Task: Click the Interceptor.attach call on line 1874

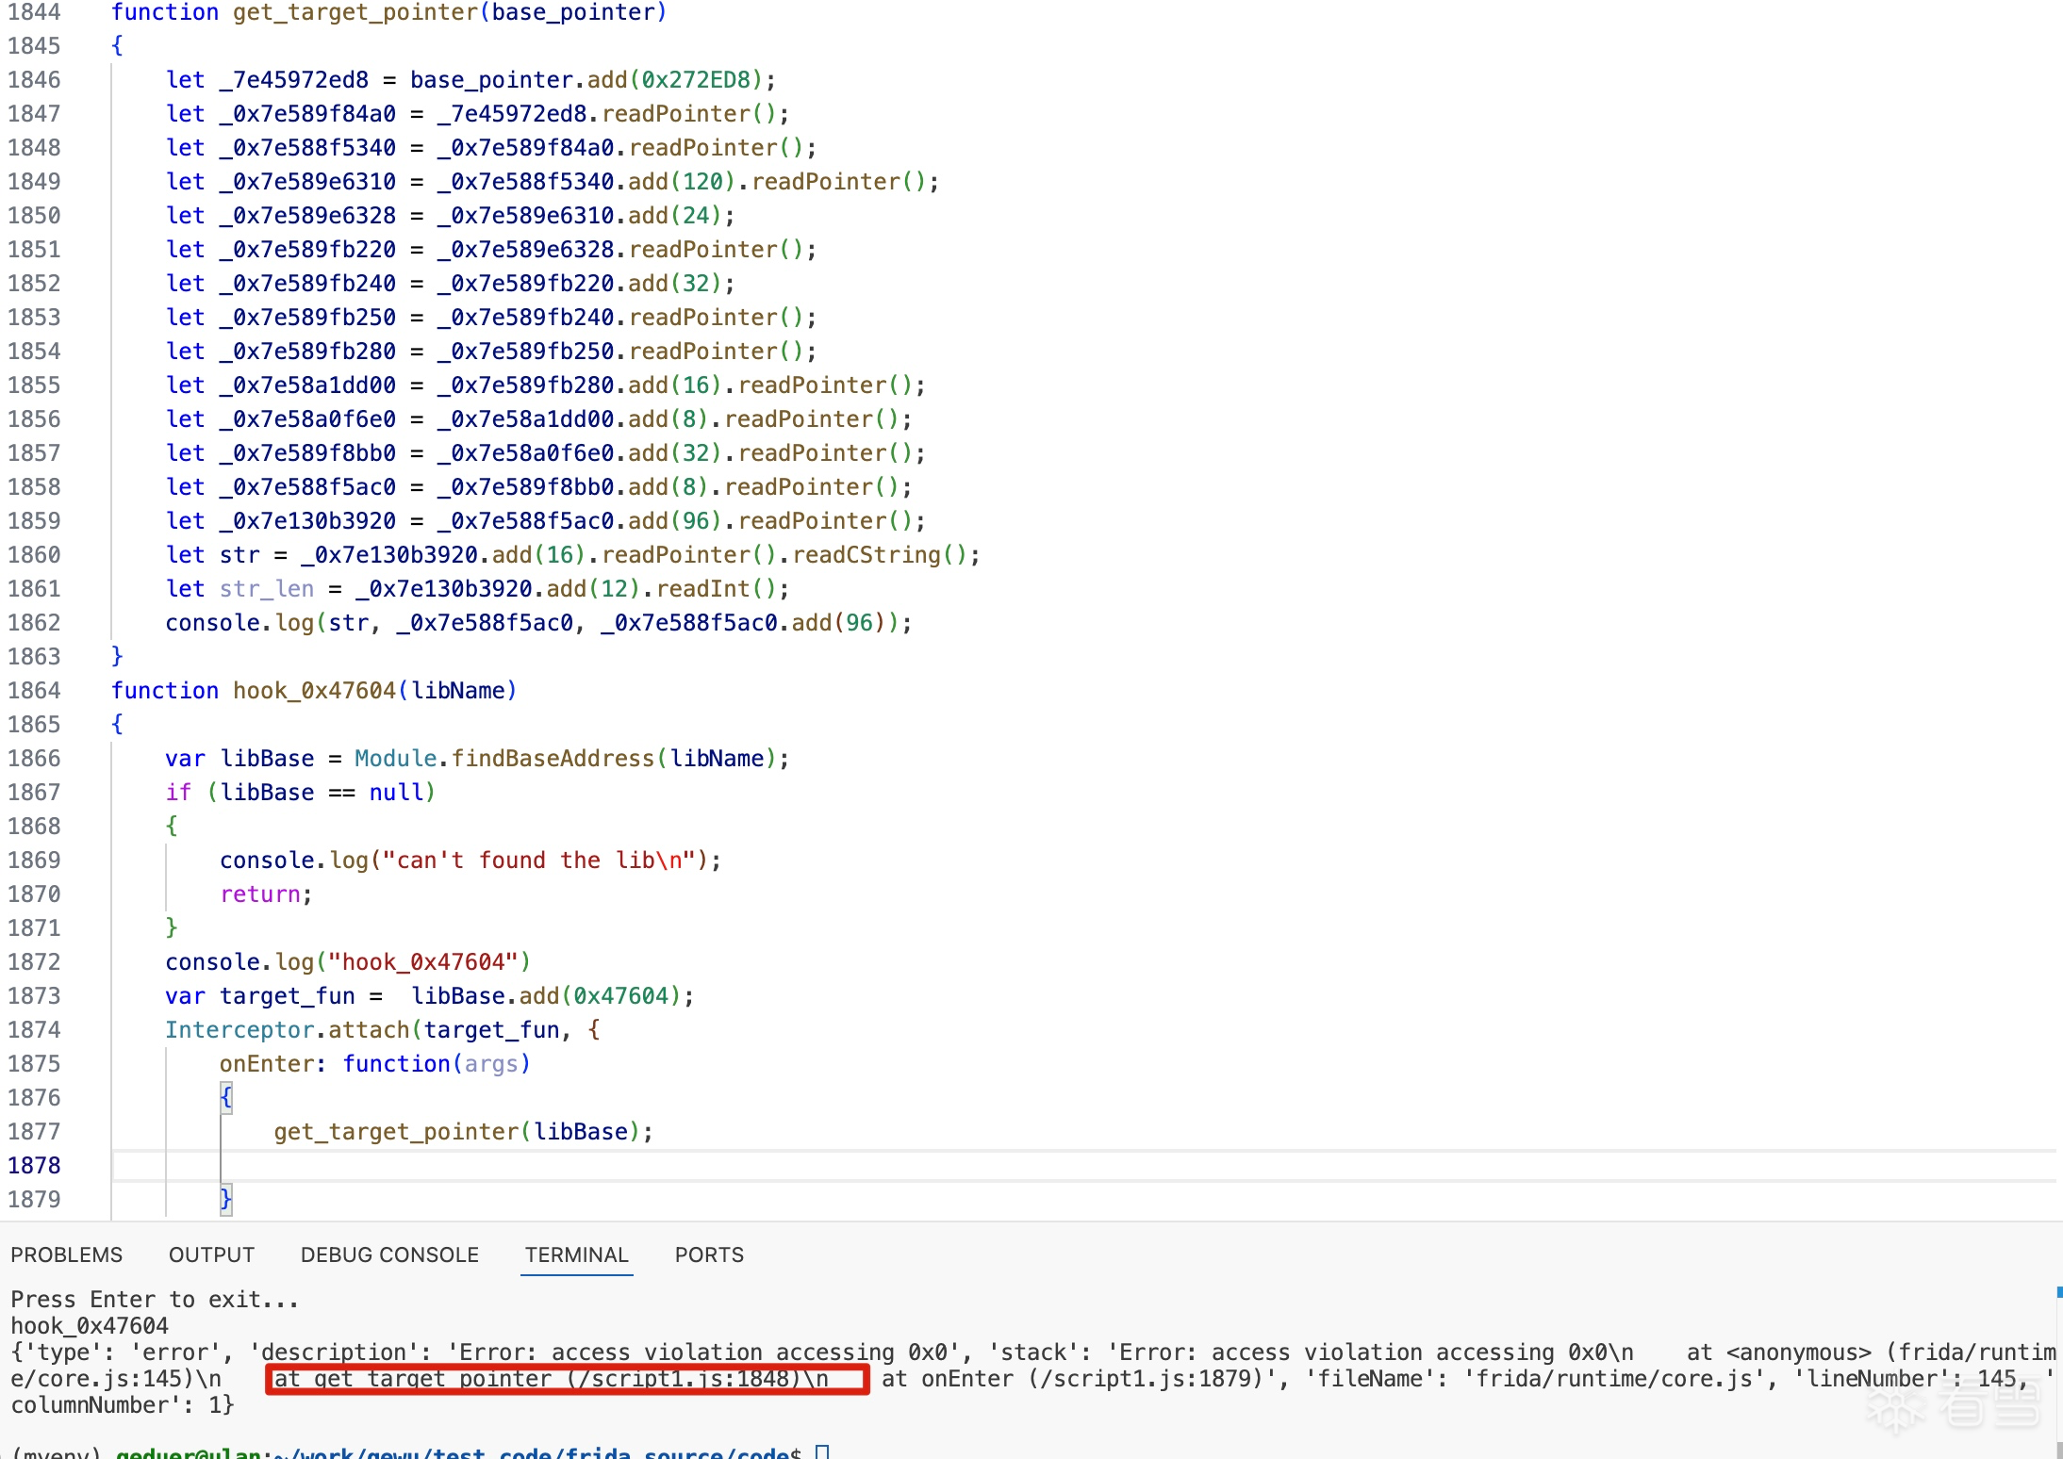Action: (x=287, y=1030)
